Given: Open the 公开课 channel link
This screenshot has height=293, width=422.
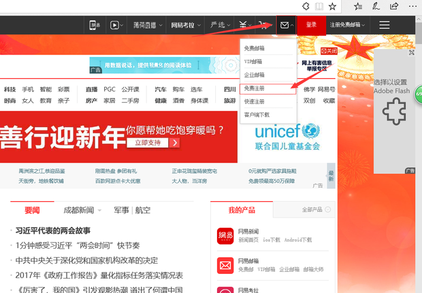Looking at the screenshot, I should point(130,90).
